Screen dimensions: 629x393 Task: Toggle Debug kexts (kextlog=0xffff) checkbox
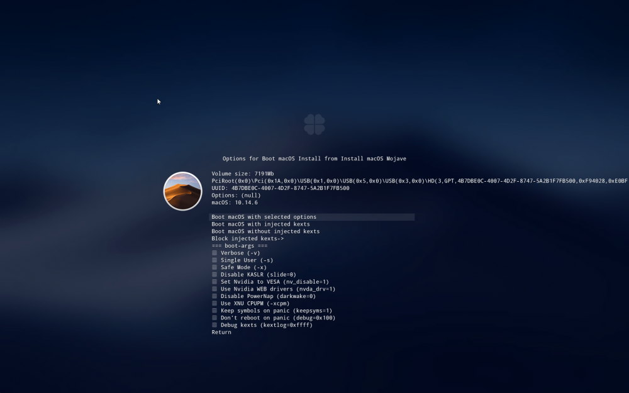point(214,325)
